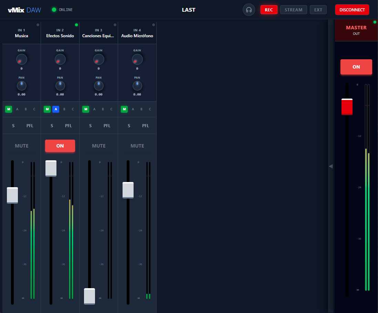Enable bus A on the Musica channel
The image size is (378, 313).
pyautogui.click(x=17, y=109)
